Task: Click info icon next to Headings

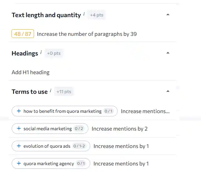Action: (41, 52)
